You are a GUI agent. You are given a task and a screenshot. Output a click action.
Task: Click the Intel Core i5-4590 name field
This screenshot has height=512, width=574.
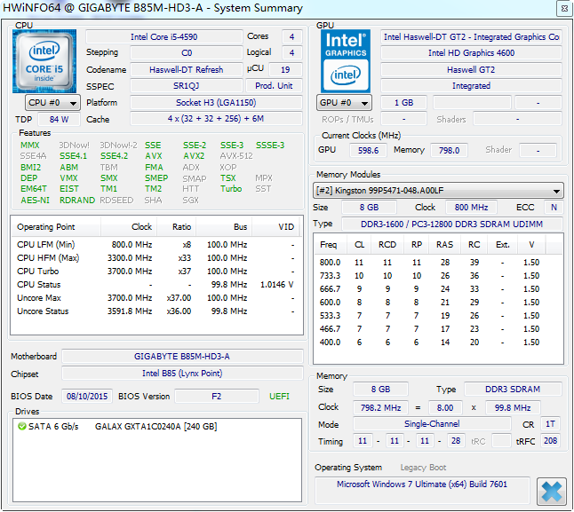(163, 37)
